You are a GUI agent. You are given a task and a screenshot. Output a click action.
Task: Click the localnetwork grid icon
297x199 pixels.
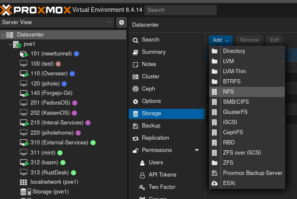click(x=23, y=182)
